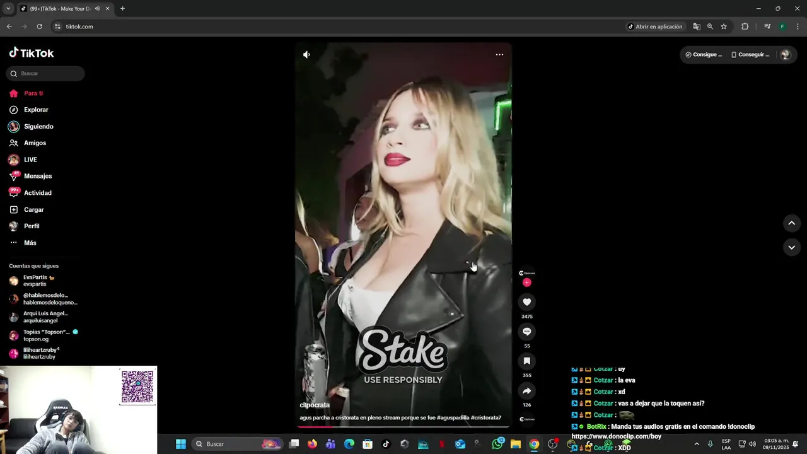This screenshot has height=454, width=807.
Task: Expand the Más menu
Action: pos(30,243)
